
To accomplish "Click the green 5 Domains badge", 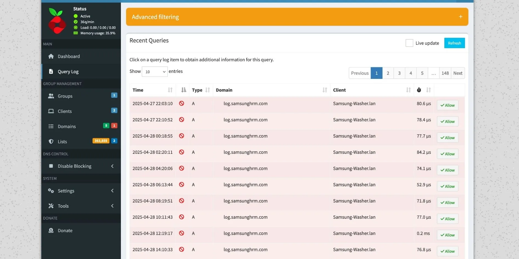I will [106, 126].
